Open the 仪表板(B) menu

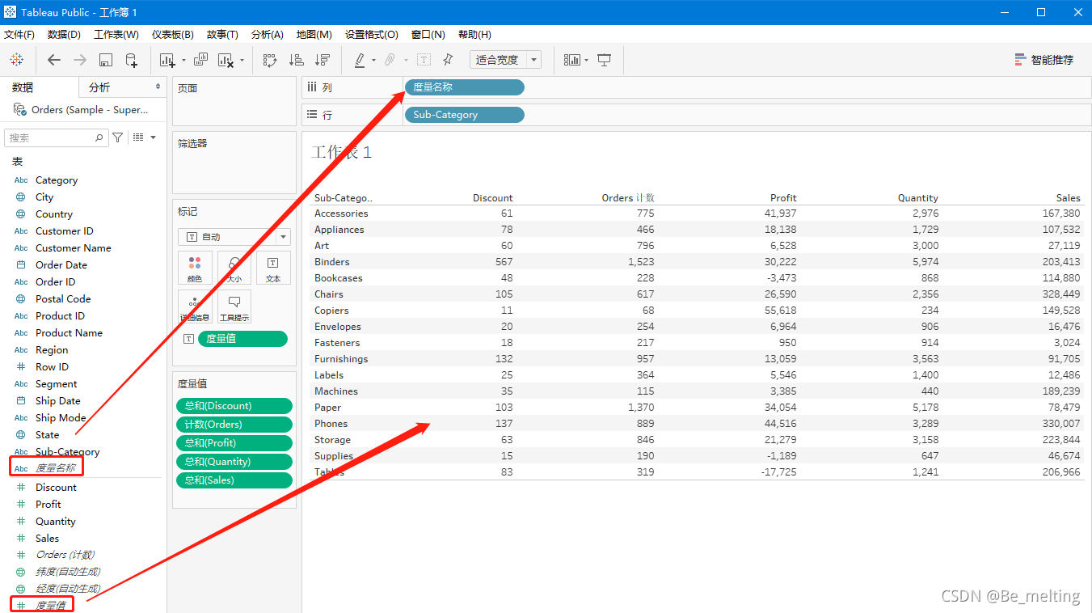(173, 35)
